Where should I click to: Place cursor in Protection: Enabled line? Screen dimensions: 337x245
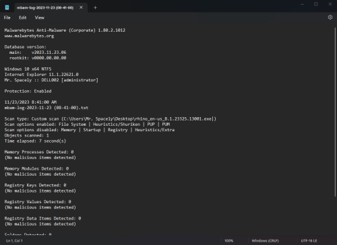tap(28, 91)
